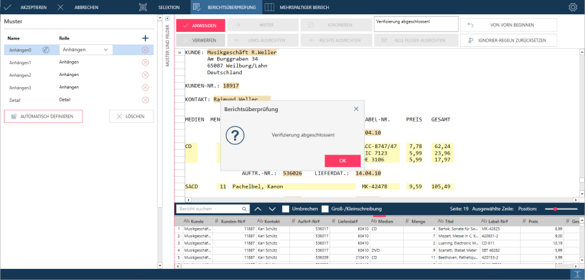Screen dimensions: 585x280
Task: Open the Rolle dropdown for Anhängen0
Action: (x=85, y=50)
